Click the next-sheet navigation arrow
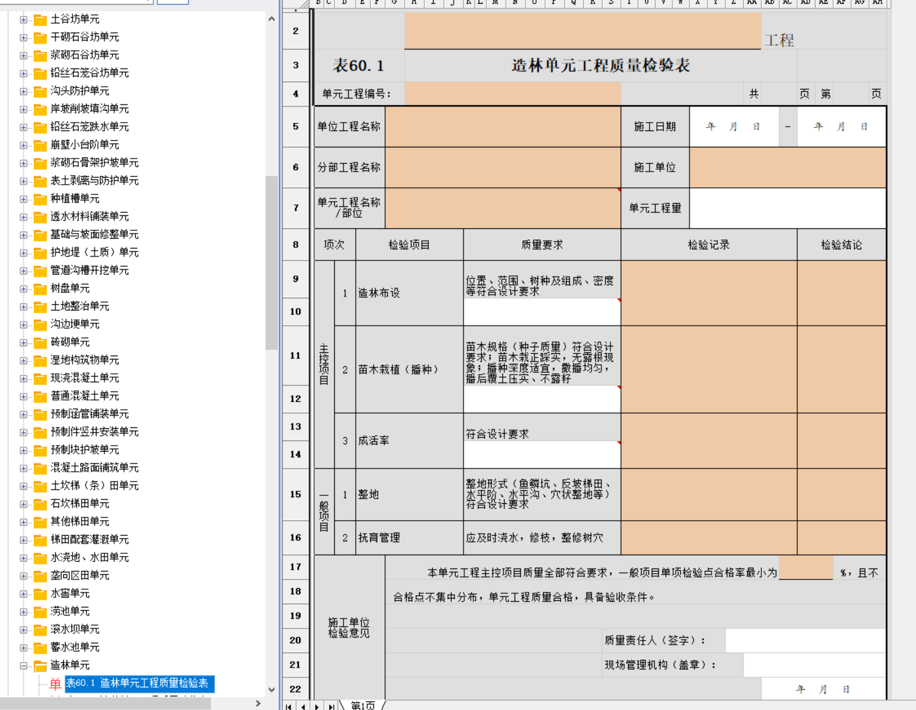 [x=317, y=705]
